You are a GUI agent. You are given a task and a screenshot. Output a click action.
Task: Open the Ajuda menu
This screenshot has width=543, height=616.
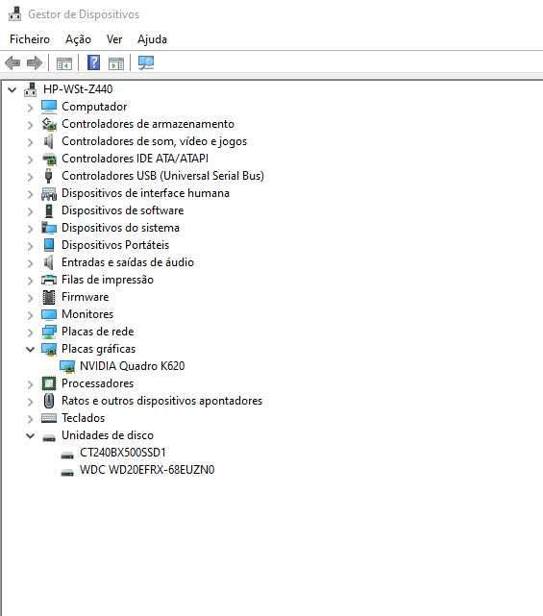152,39
